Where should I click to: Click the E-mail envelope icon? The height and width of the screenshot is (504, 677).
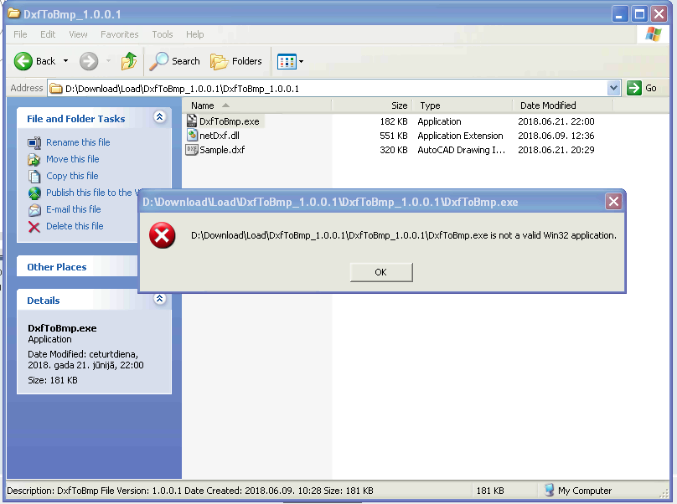click(34, 210)
